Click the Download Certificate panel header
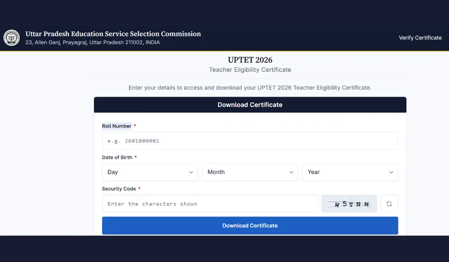The image size is (449, 262). coord(250,105)
